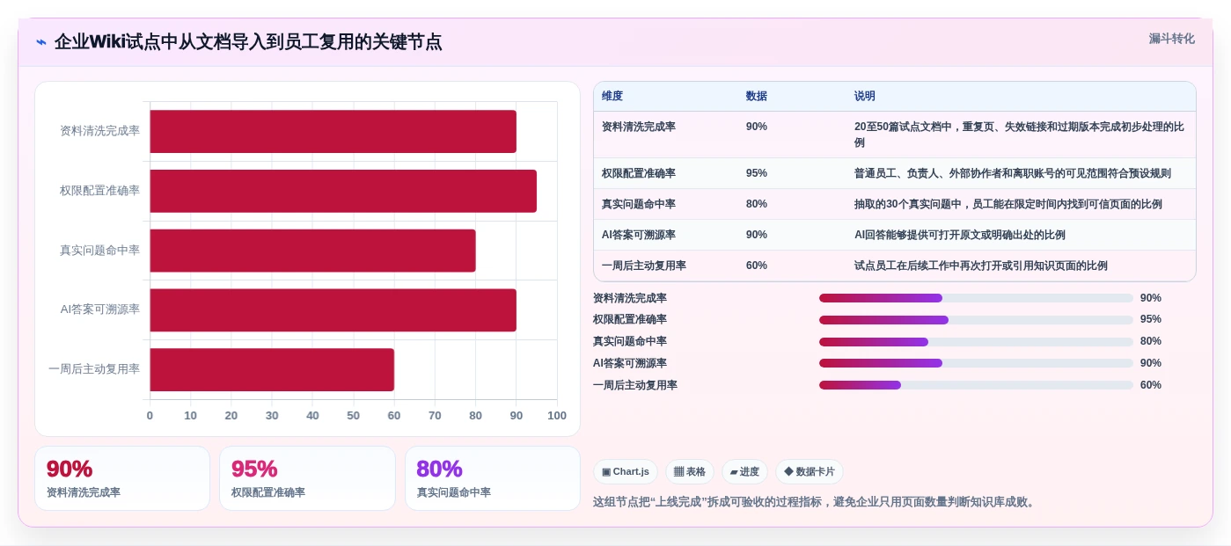
Task: Click the description starting with 试点员工在后续工作中
Action: point(981,266)
